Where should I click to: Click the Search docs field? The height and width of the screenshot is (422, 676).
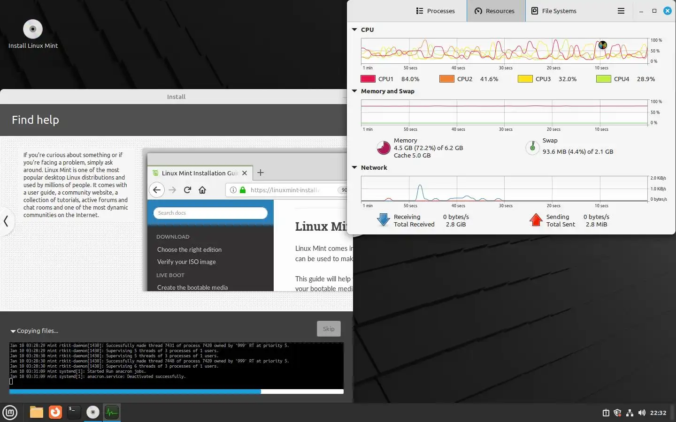(210, 213)
